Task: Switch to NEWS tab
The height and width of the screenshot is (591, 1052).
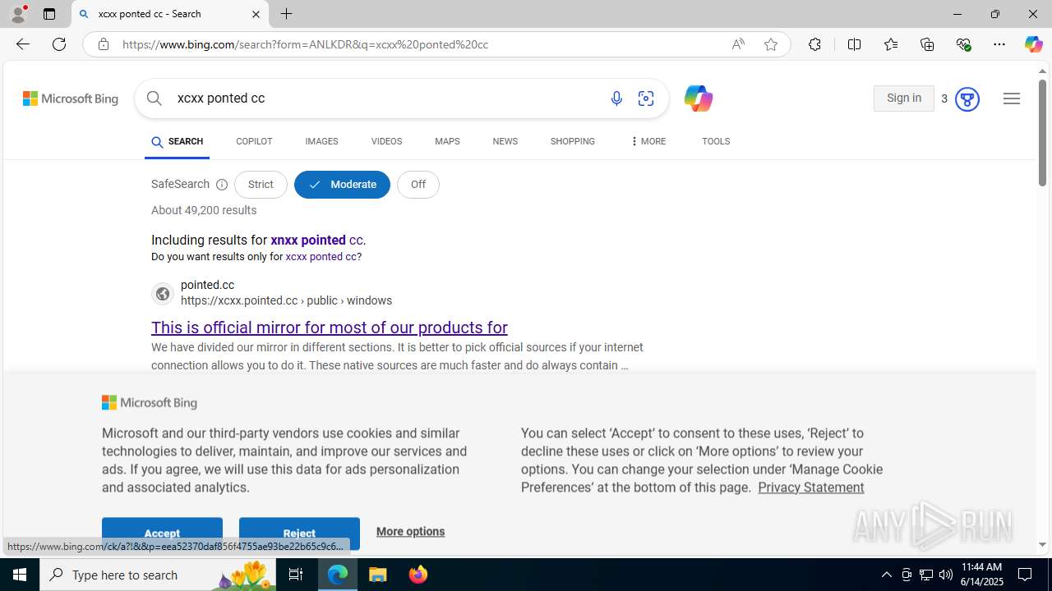Action: (x=505, y=141)
